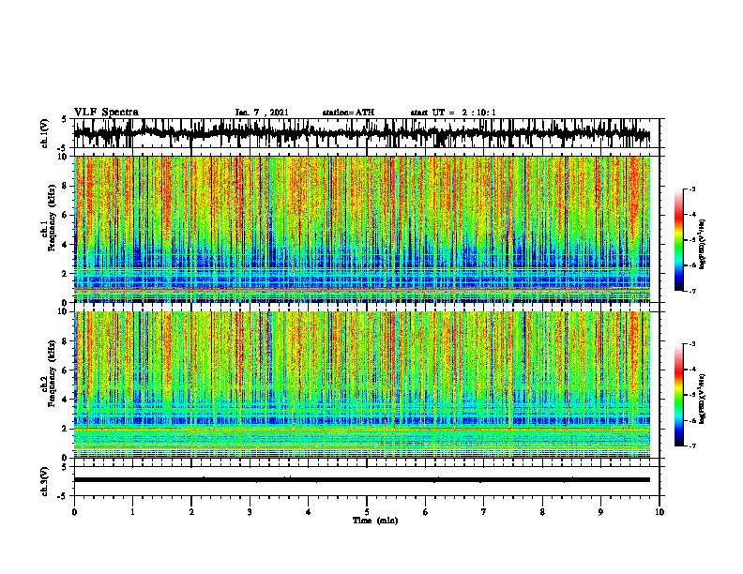Click time axis tick label 1
The image size is (743, 574).
pos(132,512)
